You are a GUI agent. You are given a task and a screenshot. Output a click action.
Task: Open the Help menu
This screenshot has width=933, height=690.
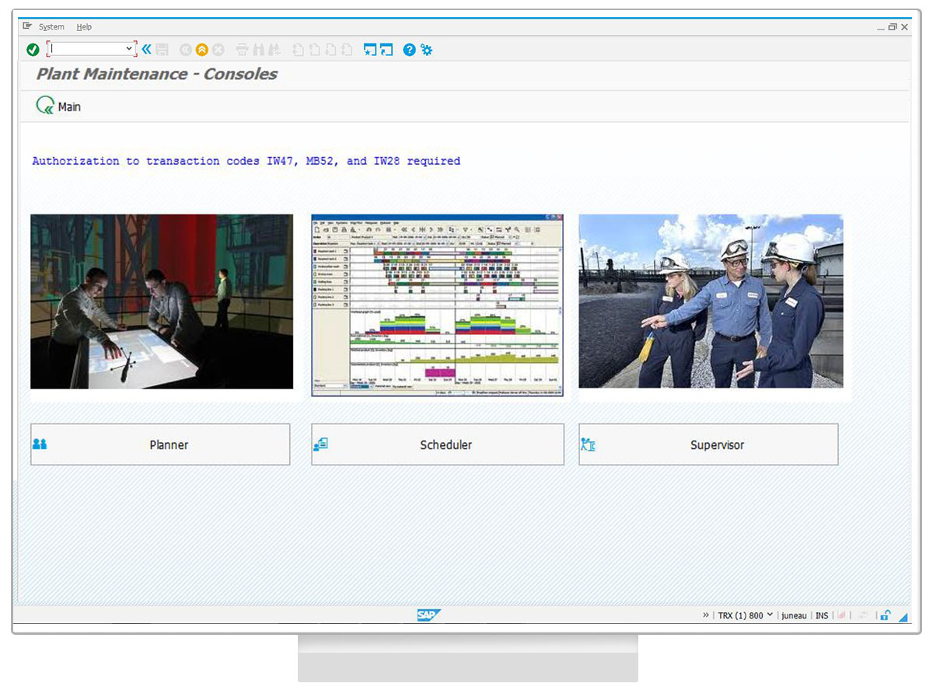(84, 27)
